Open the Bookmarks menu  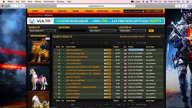[49, 1]
